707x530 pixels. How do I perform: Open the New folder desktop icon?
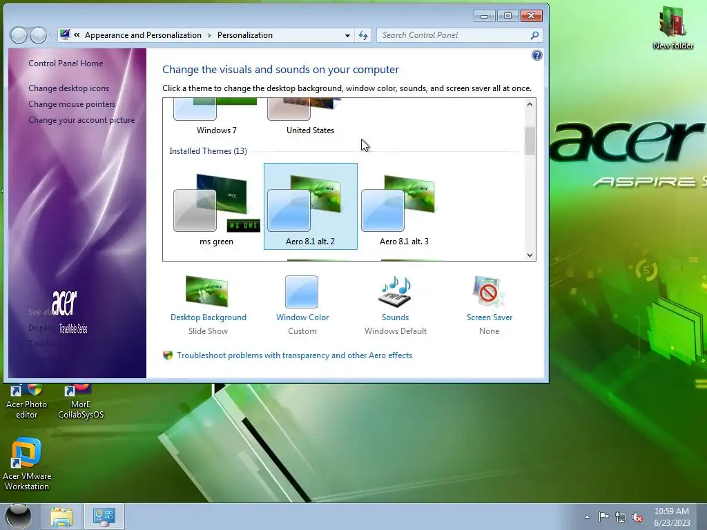[672, 27]
